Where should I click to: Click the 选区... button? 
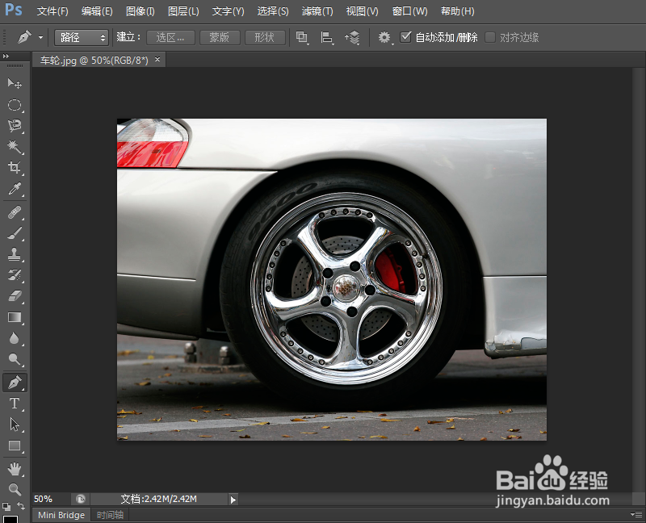(170, 37)
